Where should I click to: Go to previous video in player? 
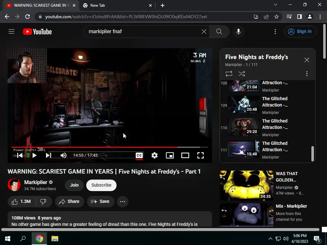pyautogui.click(x=20, y=155)
